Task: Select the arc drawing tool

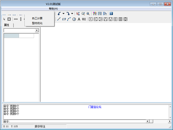Action: pyautogui.click(x=69, y=19)
